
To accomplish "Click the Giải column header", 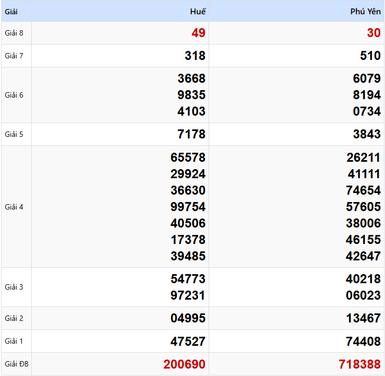I will (11, 12).
